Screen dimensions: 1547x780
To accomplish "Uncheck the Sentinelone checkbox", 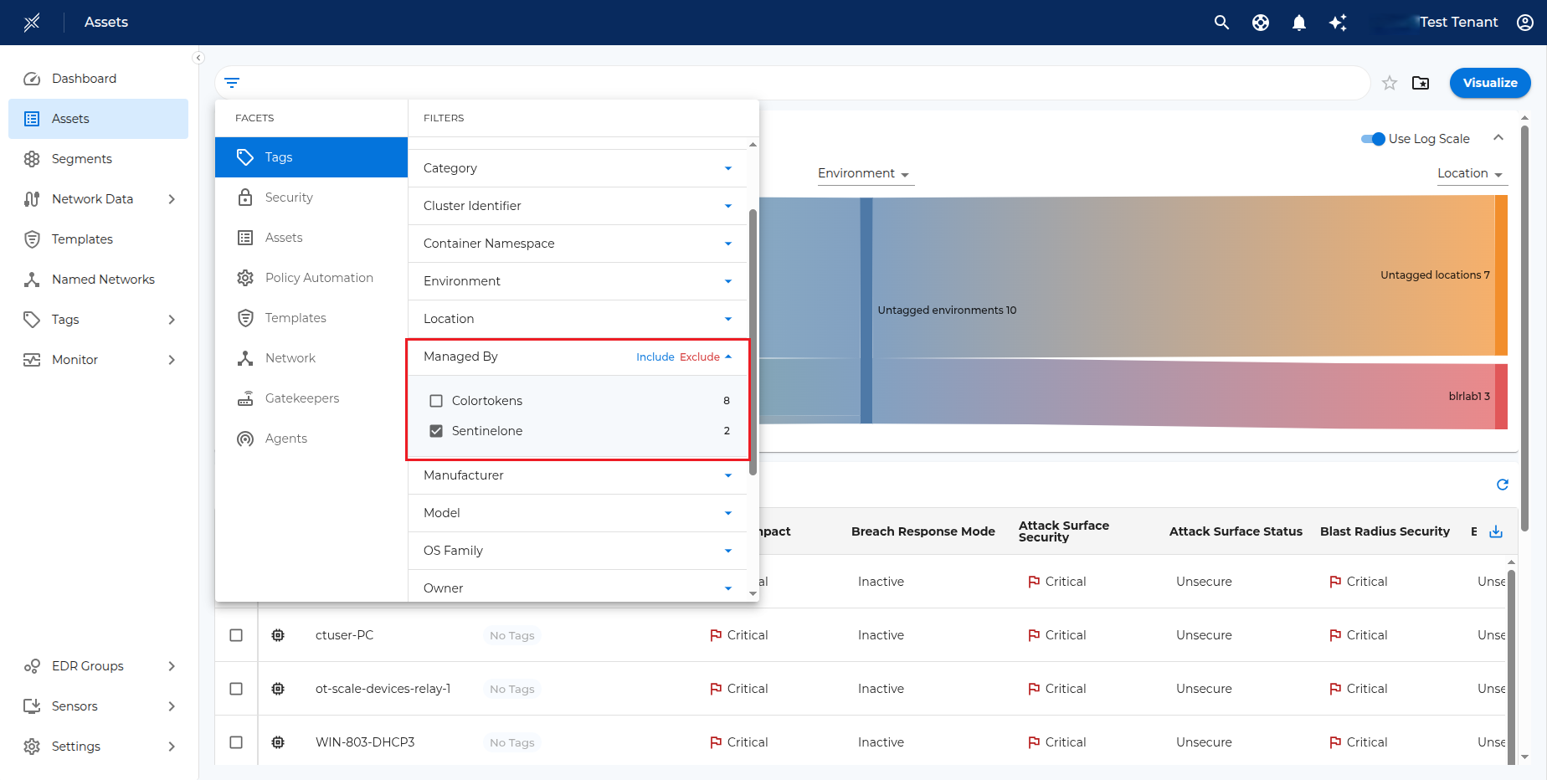I will coord(436,431).
